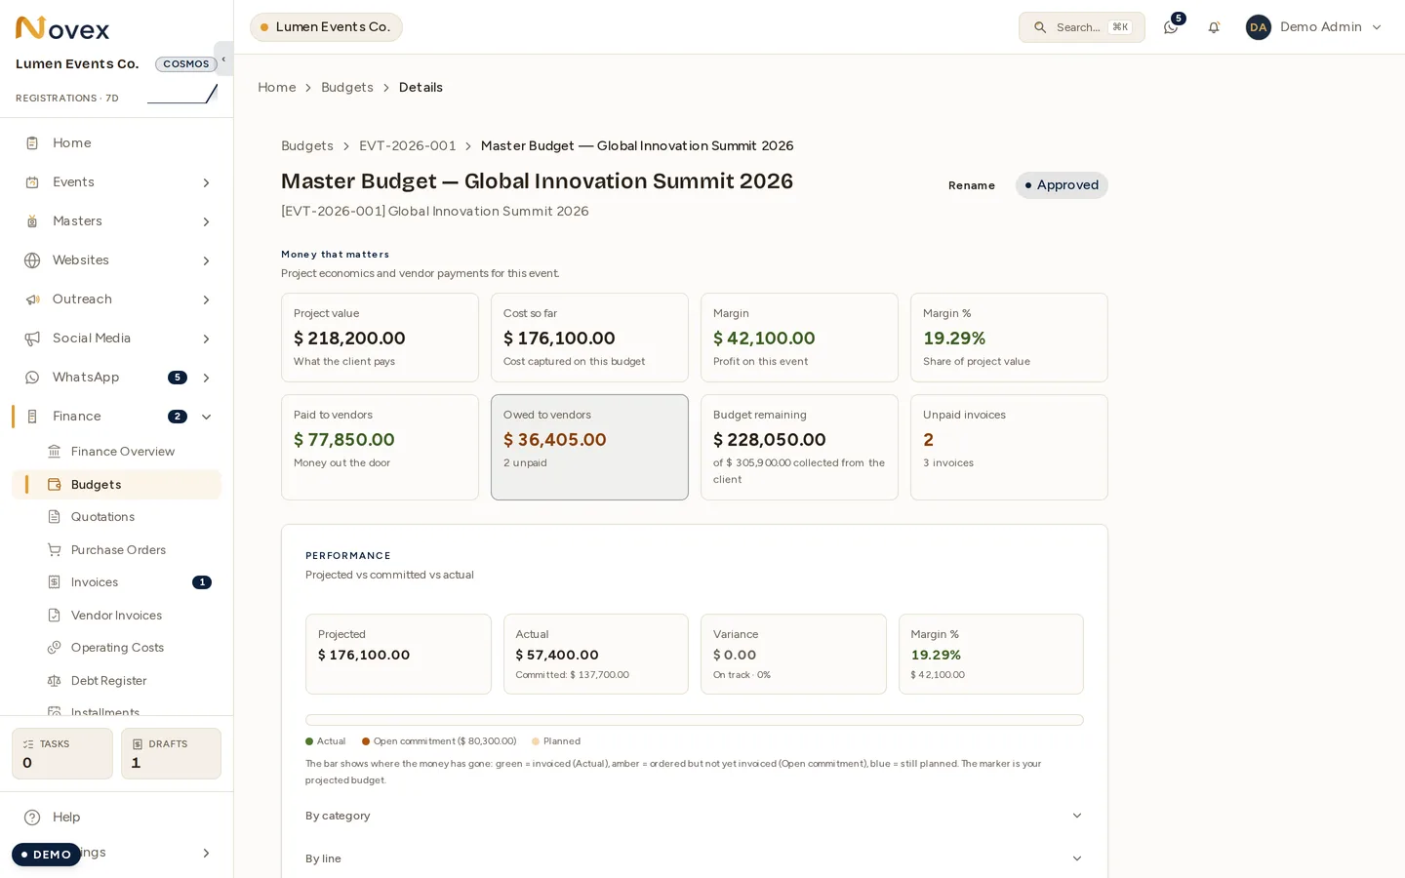1405x878 pixels.
Task: Click the Help question mark icon
Action: pyautogui.click(x=32, y=818)
